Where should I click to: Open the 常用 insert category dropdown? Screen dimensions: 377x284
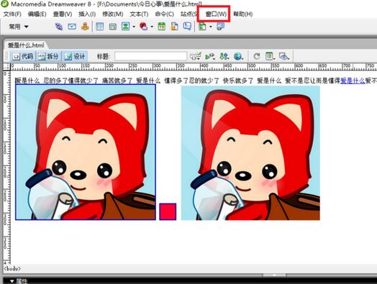[19, 27]
